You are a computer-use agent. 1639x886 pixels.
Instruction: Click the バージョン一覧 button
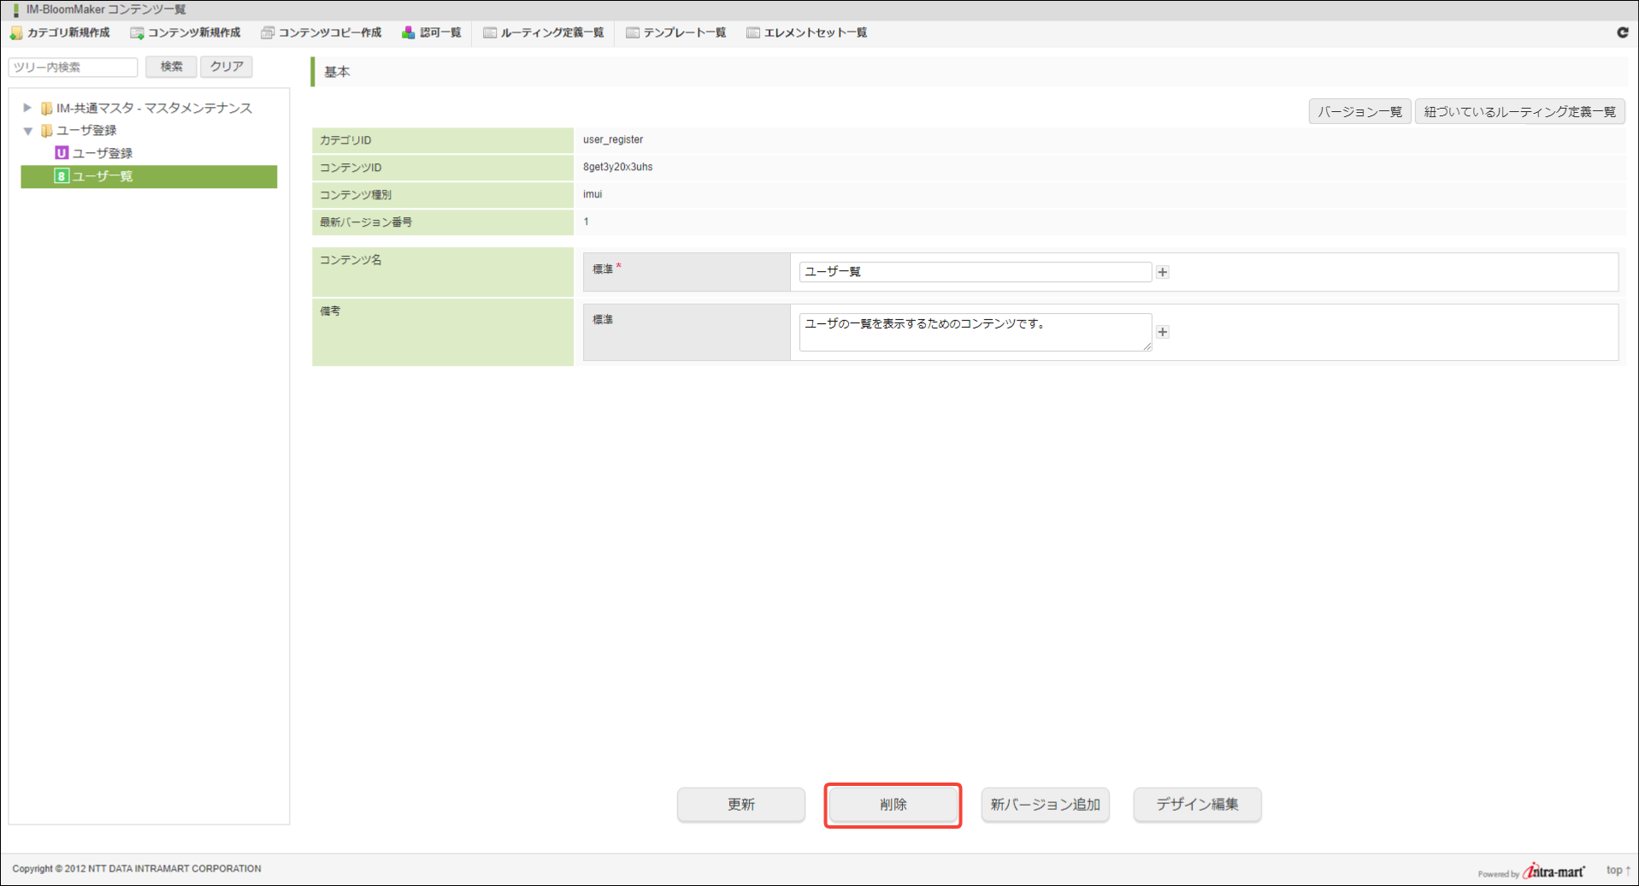click(1359, 112)
